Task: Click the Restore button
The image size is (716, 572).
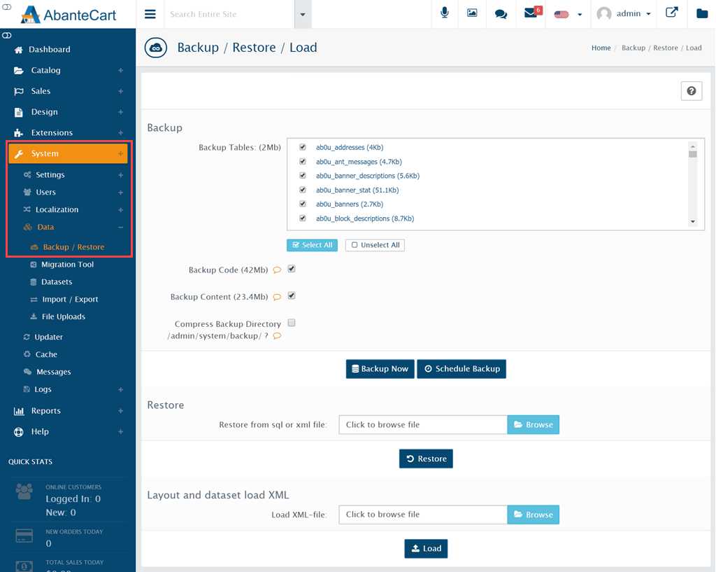Action: 426,459
